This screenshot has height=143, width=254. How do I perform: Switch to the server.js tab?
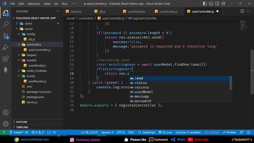(76, 12)
